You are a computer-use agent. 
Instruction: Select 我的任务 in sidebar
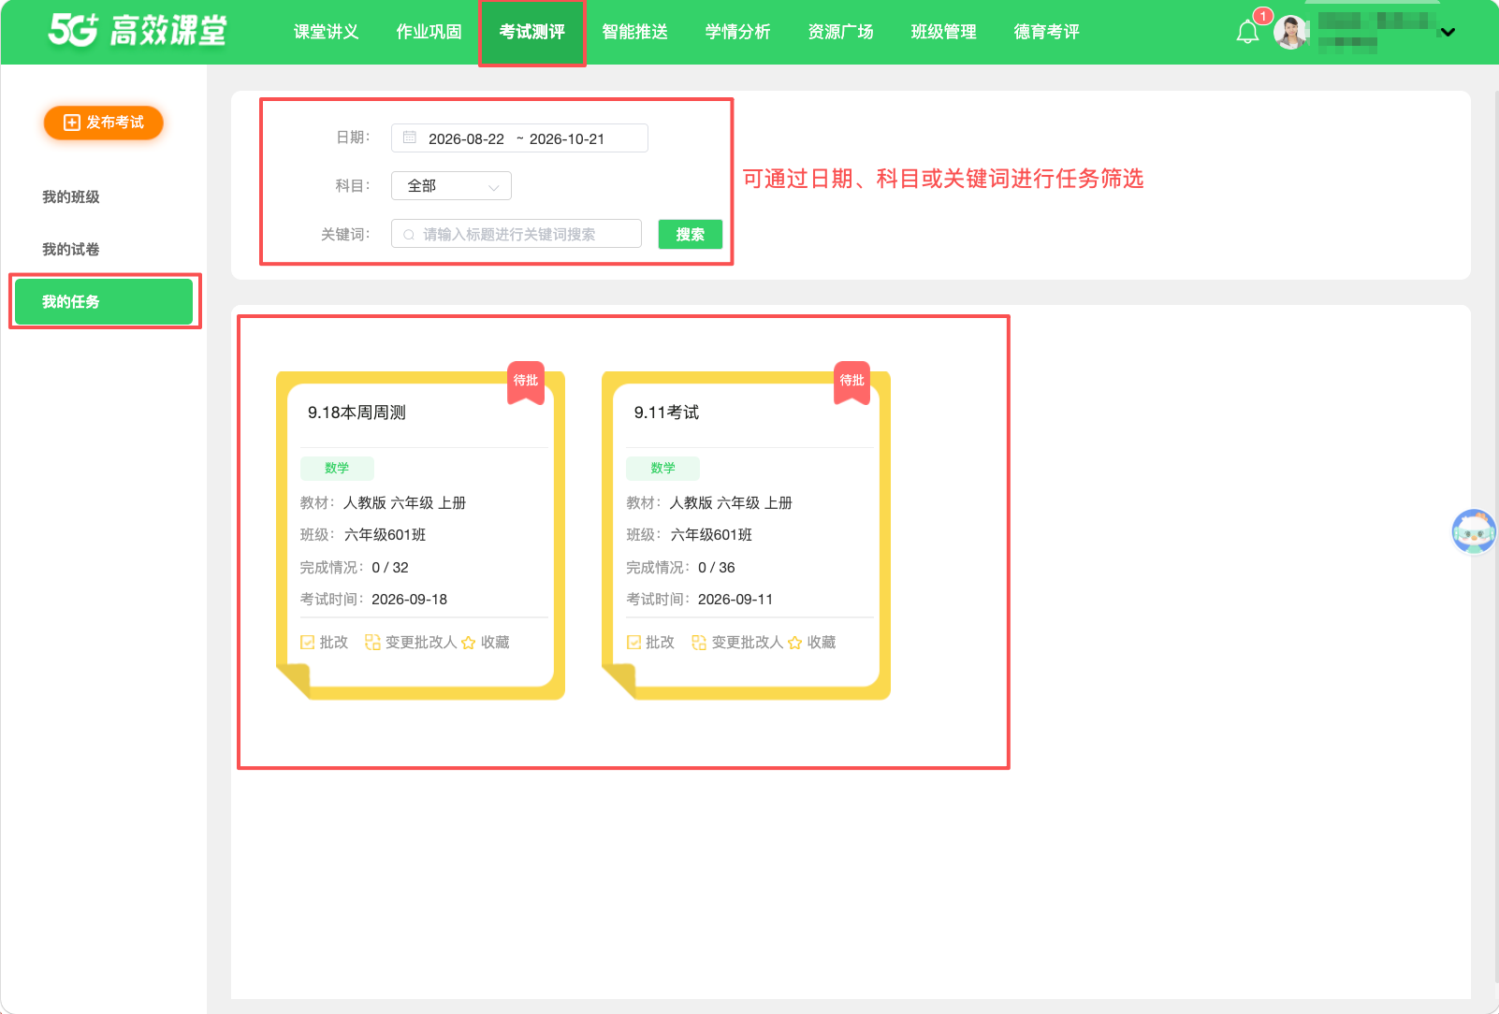point(104,302)
